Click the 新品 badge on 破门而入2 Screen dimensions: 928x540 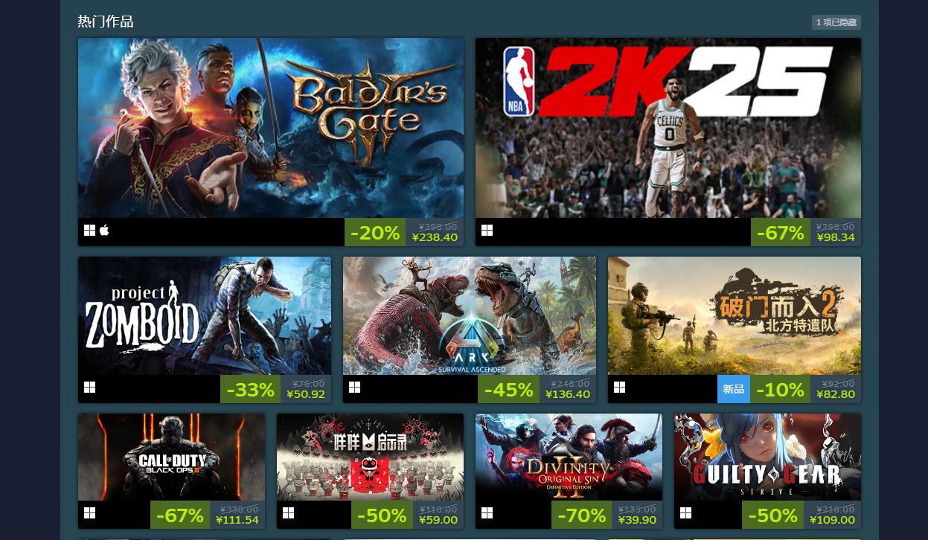pyautogui.click(x=734, y=389)
